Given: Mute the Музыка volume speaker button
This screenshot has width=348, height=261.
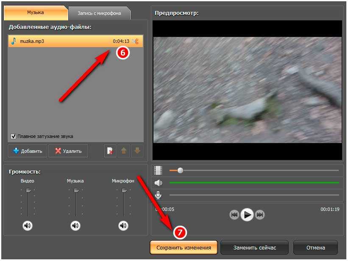Looking at the screenshot, I should point(75,226).
